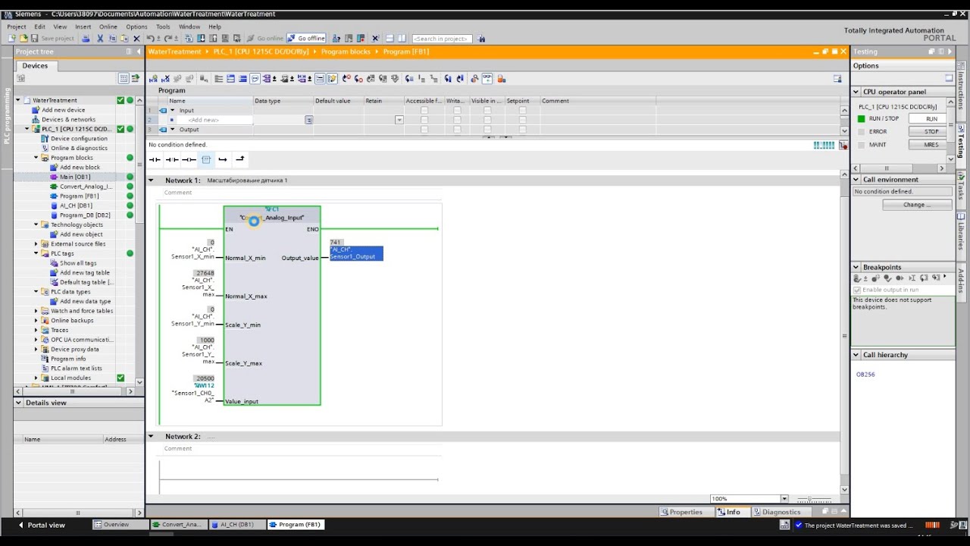Expand External source files tree node
Image resolution: width=970 pixels, height=546 pixels.
coord(36,244)
